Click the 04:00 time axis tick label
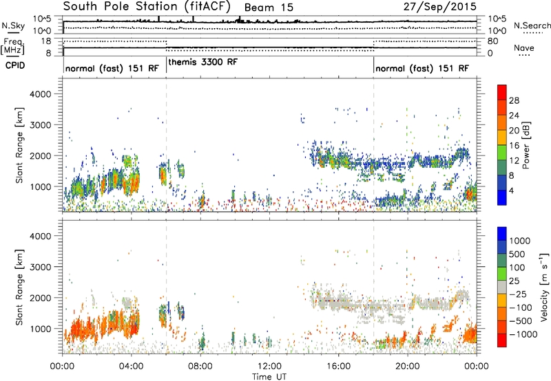 tap(132, 367)
